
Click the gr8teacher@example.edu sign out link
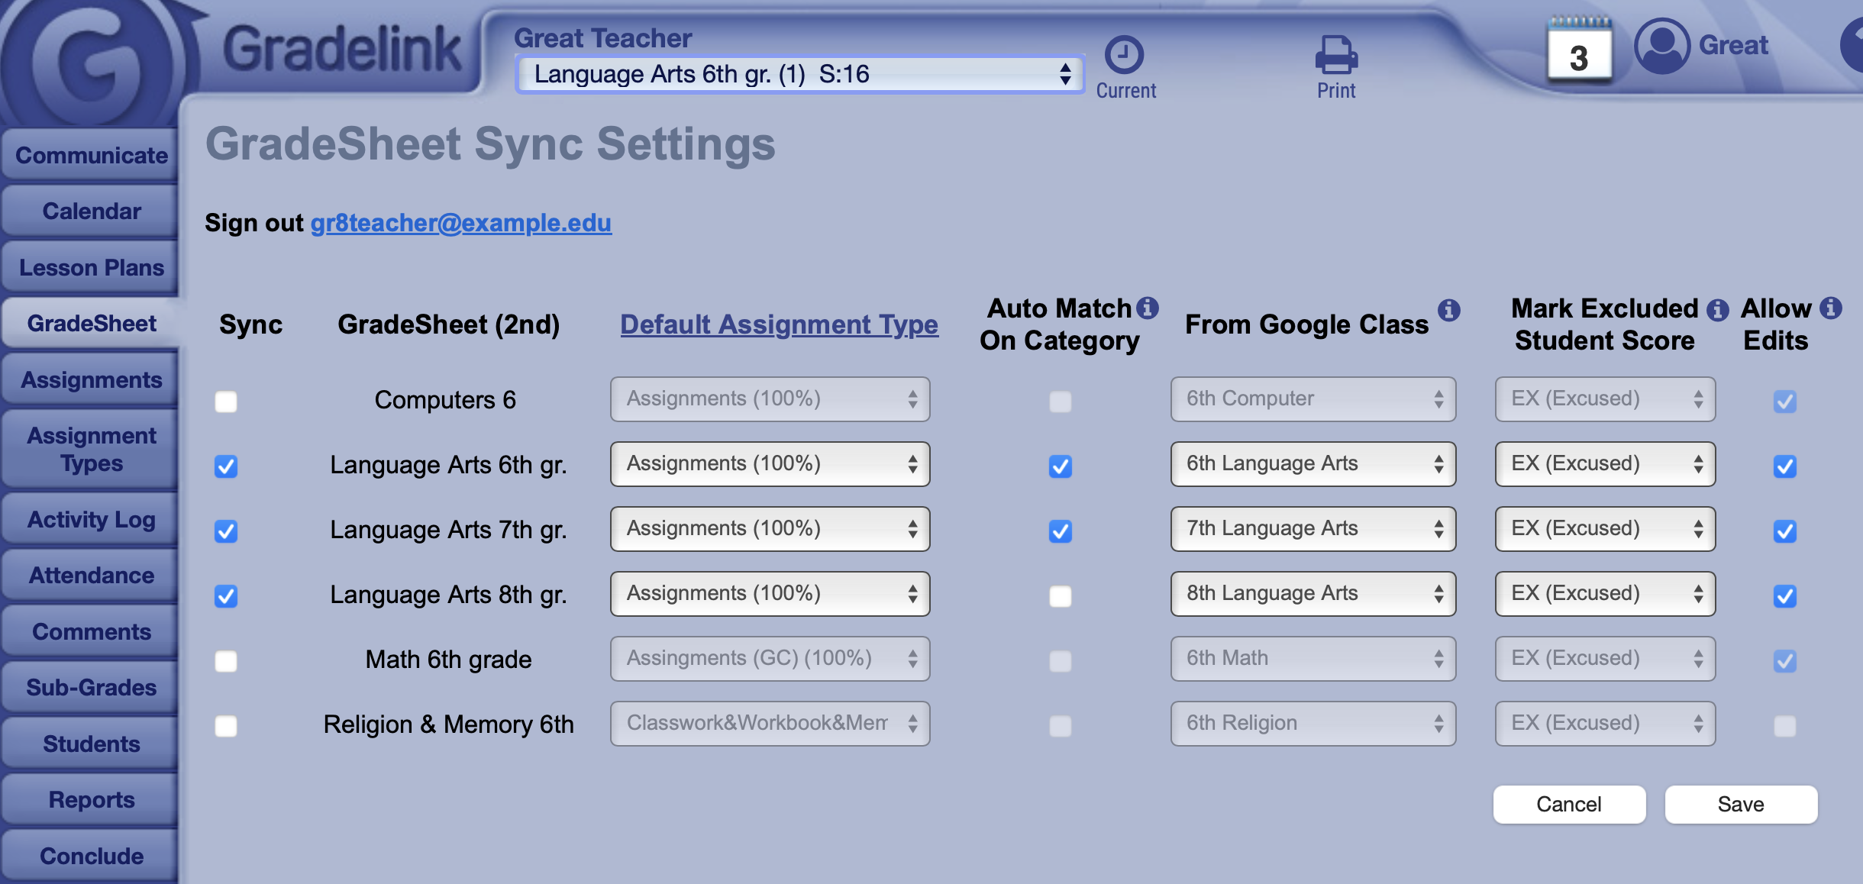tap(460, 223)
